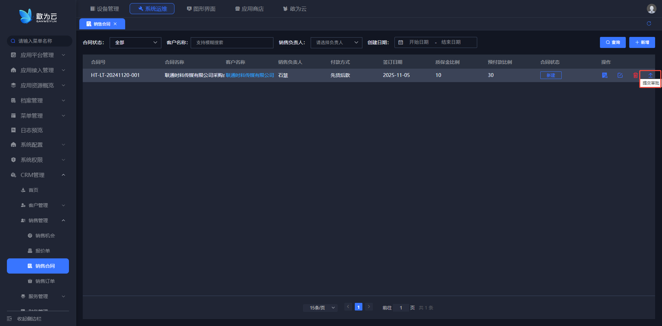
Task: Click the 质保金比例 column header
Action: pyautogui.click(x=448, y=62)
